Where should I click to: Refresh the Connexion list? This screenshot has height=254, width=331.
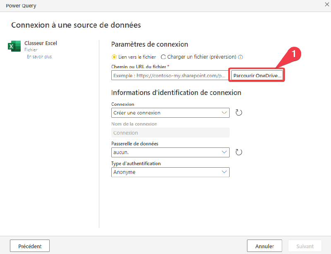(239, 113)
